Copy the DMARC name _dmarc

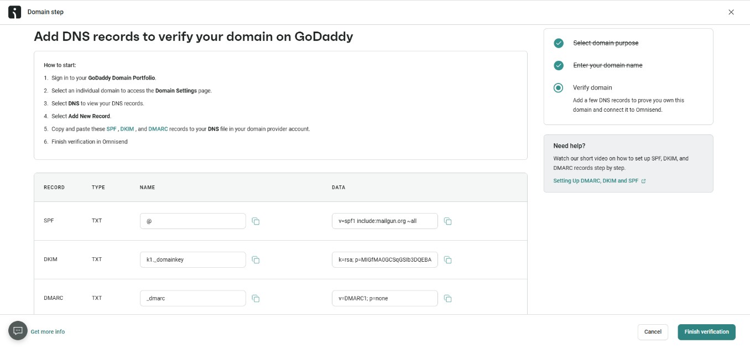point(256,299)
